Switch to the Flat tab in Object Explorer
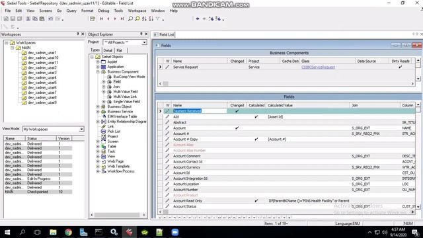This screenshot has width=423, height=238. (x=119, y=50)
